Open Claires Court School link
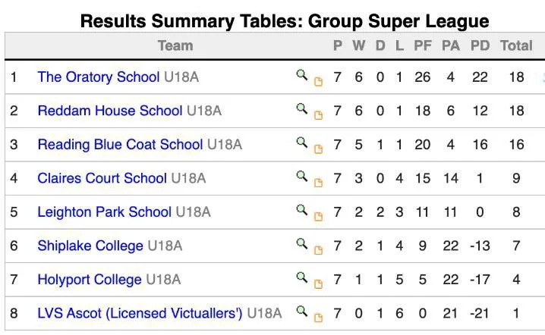The height and width of the screenshot is (335, 545). (102, 178)
